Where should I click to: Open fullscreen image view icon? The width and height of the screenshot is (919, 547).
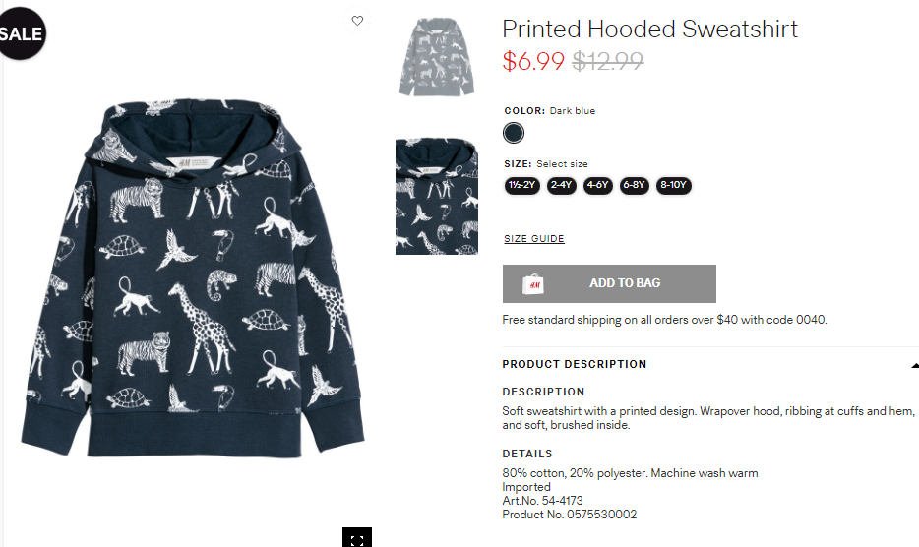pyautogui.click(x=357, y=537)
